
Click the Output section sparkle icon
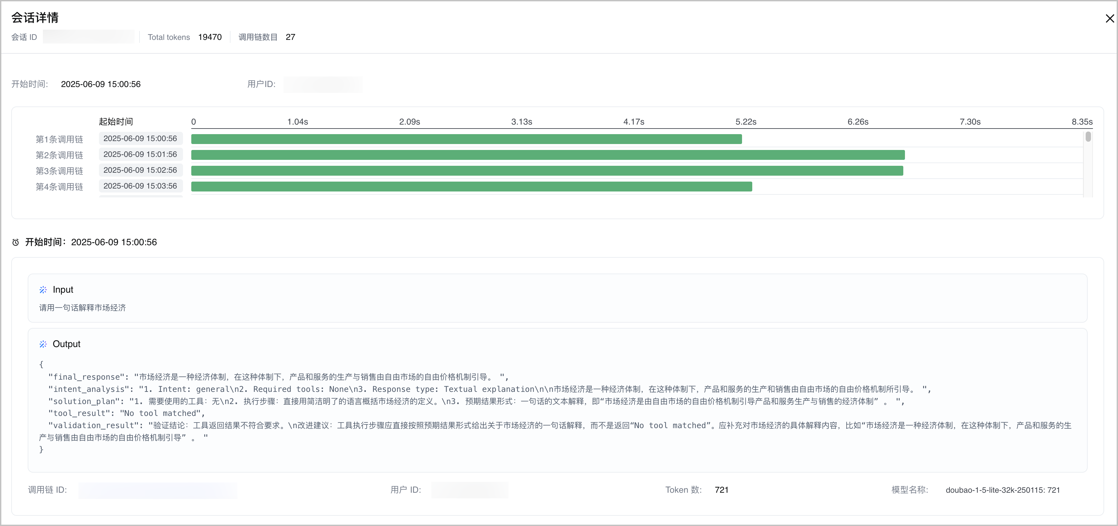click(x=43, y=344)
